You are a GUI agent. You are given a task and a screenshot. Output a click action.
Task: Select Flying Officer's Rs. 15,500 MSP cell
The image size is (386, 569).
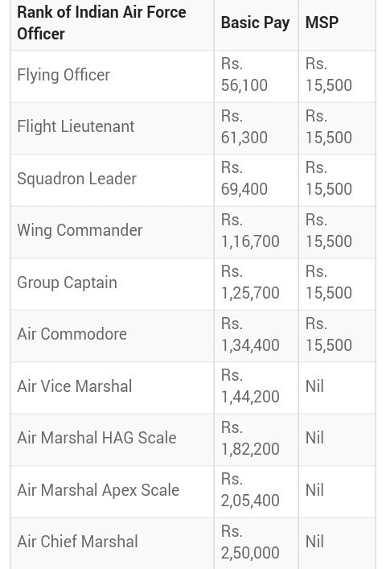tap(337, 76)
